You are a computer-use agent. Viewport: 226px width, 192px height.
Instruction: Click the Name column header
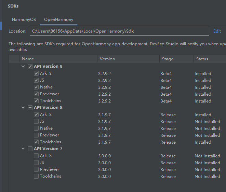click(x=58, y=59)
